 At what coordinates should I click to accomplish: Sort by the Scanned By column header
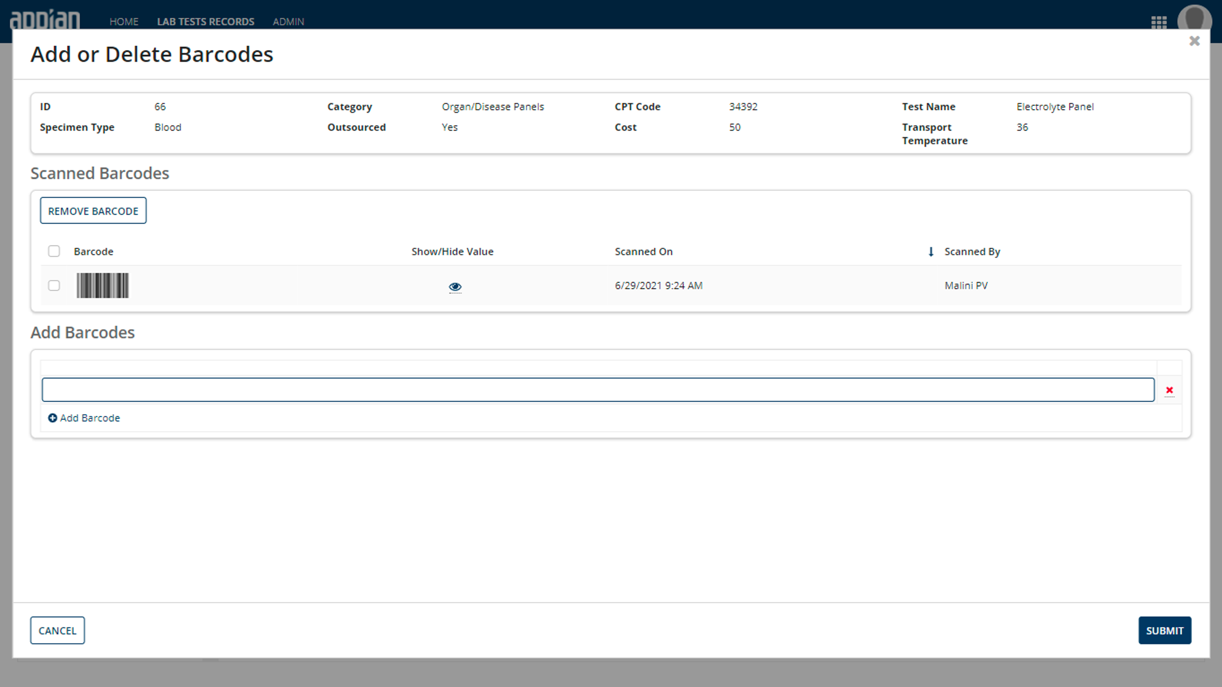972,251
